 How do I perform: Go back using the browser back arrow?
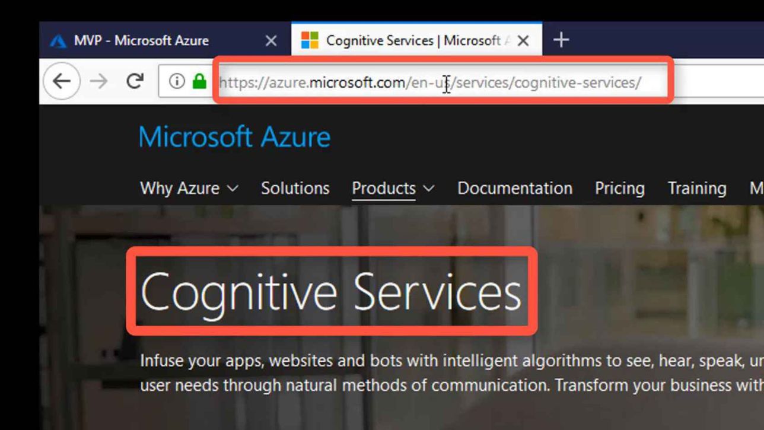click(62, 81)
